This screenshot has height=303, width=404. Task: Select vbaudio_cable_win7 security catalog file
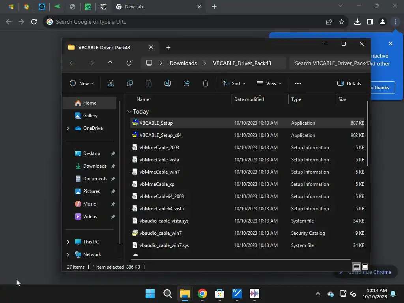coord(247,233)
